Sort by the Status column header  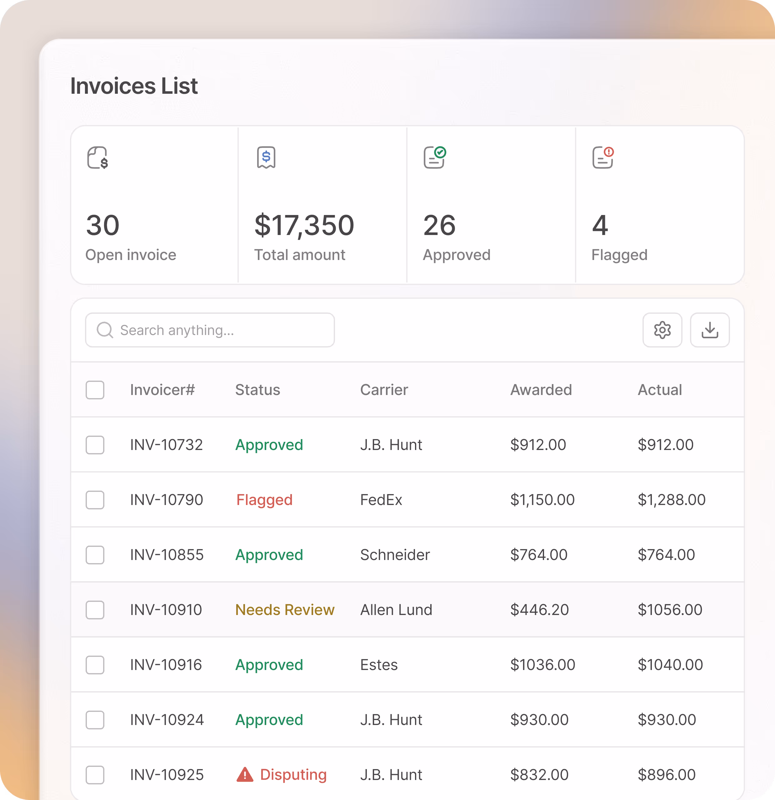click(257, 390)
